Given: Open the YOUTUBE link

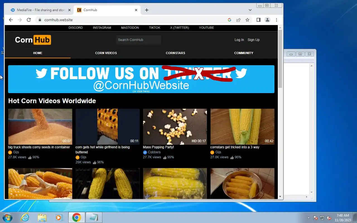Looking at the screenshot, I should click(x=206, y=28).
